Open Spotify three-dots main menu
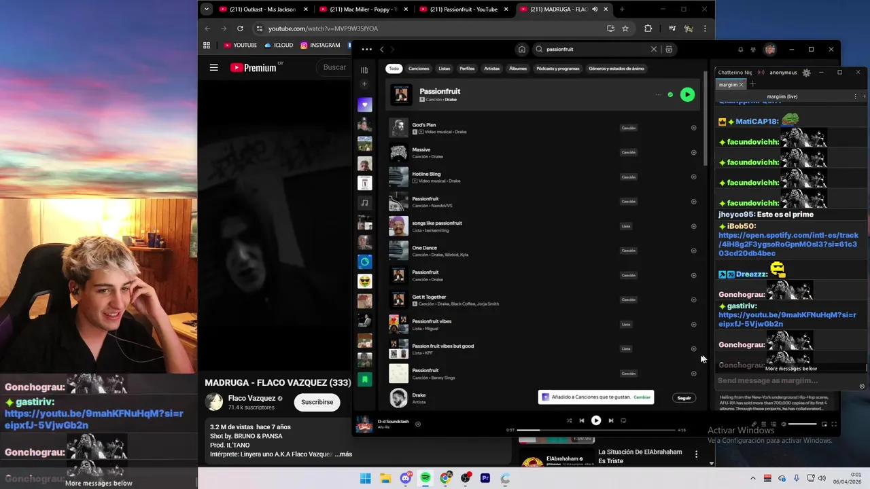The image size is (870, 489). [366, 50]
